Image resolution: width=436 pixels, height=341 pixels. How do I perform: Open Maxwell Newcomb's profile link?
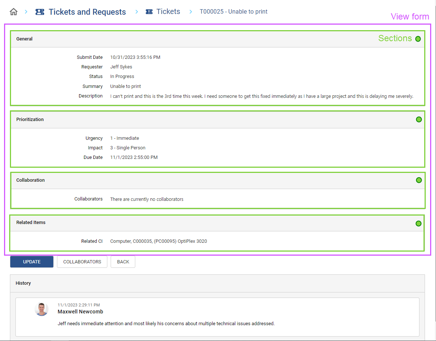pos(80,312)
